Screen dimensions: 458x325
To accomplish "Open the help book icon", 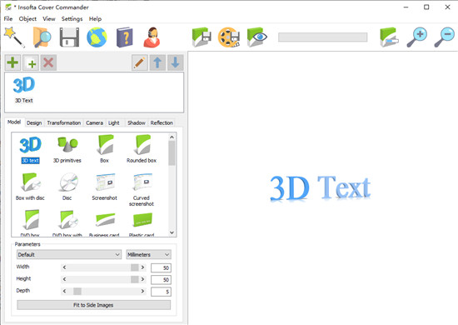I will pos(124,37).
